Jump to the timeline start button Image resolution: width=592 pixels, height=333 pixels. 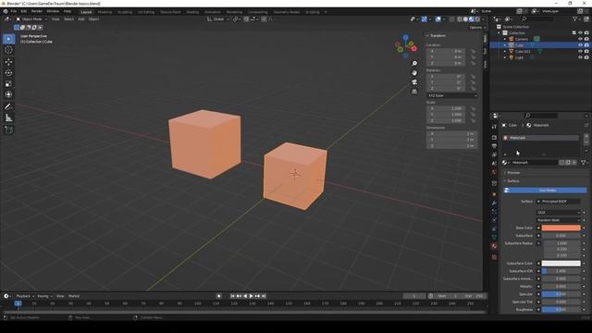coord(232,296)
